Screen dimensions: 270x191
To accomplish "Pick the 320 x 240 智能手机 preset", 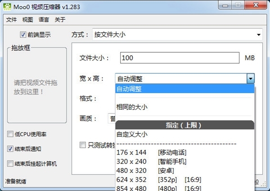I will 151,162.
